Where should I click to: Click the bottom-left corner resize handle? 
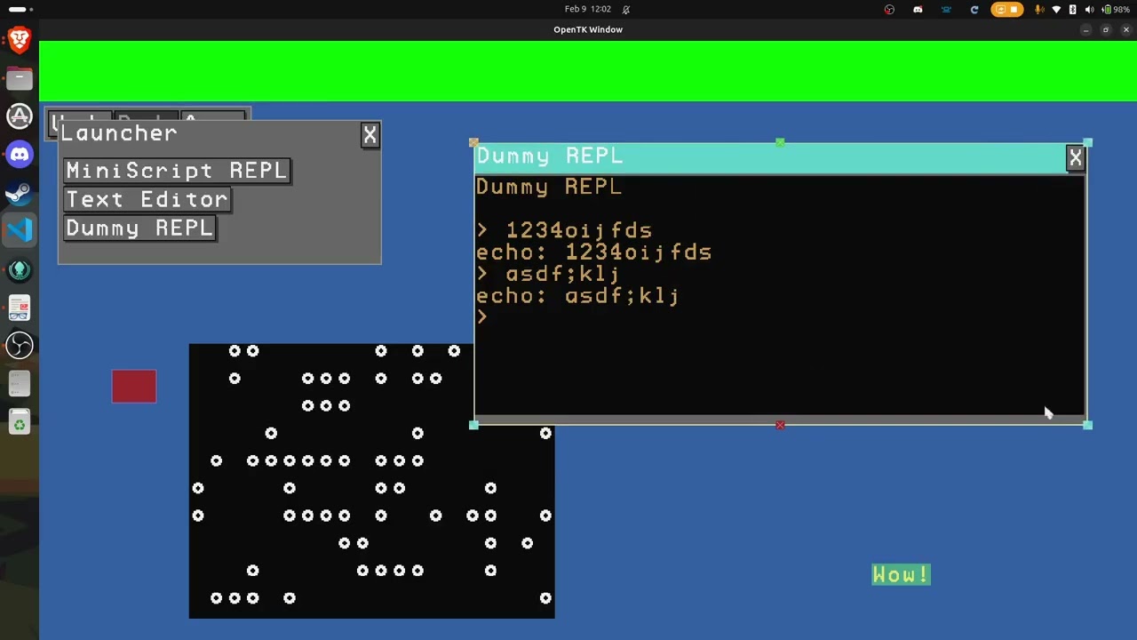click(473, 426)
